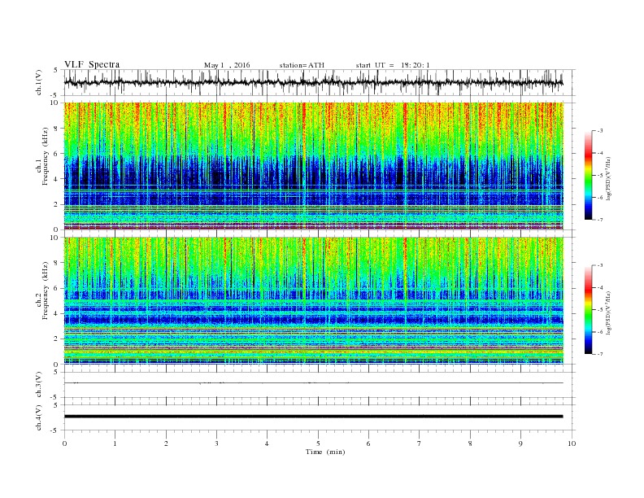Screen dimensions: 644x498
Task: Click the ch.1 voltage waveform trace
Action: [313, 82]
